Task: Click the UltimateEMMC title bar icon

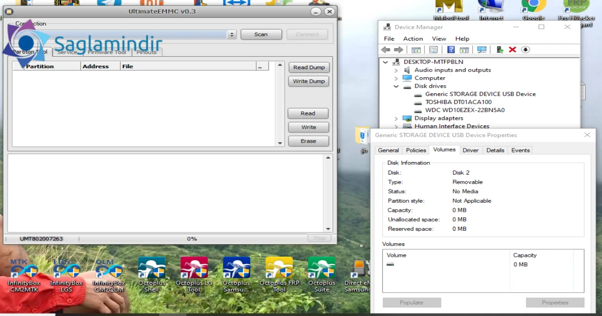Action: (9, 11)
